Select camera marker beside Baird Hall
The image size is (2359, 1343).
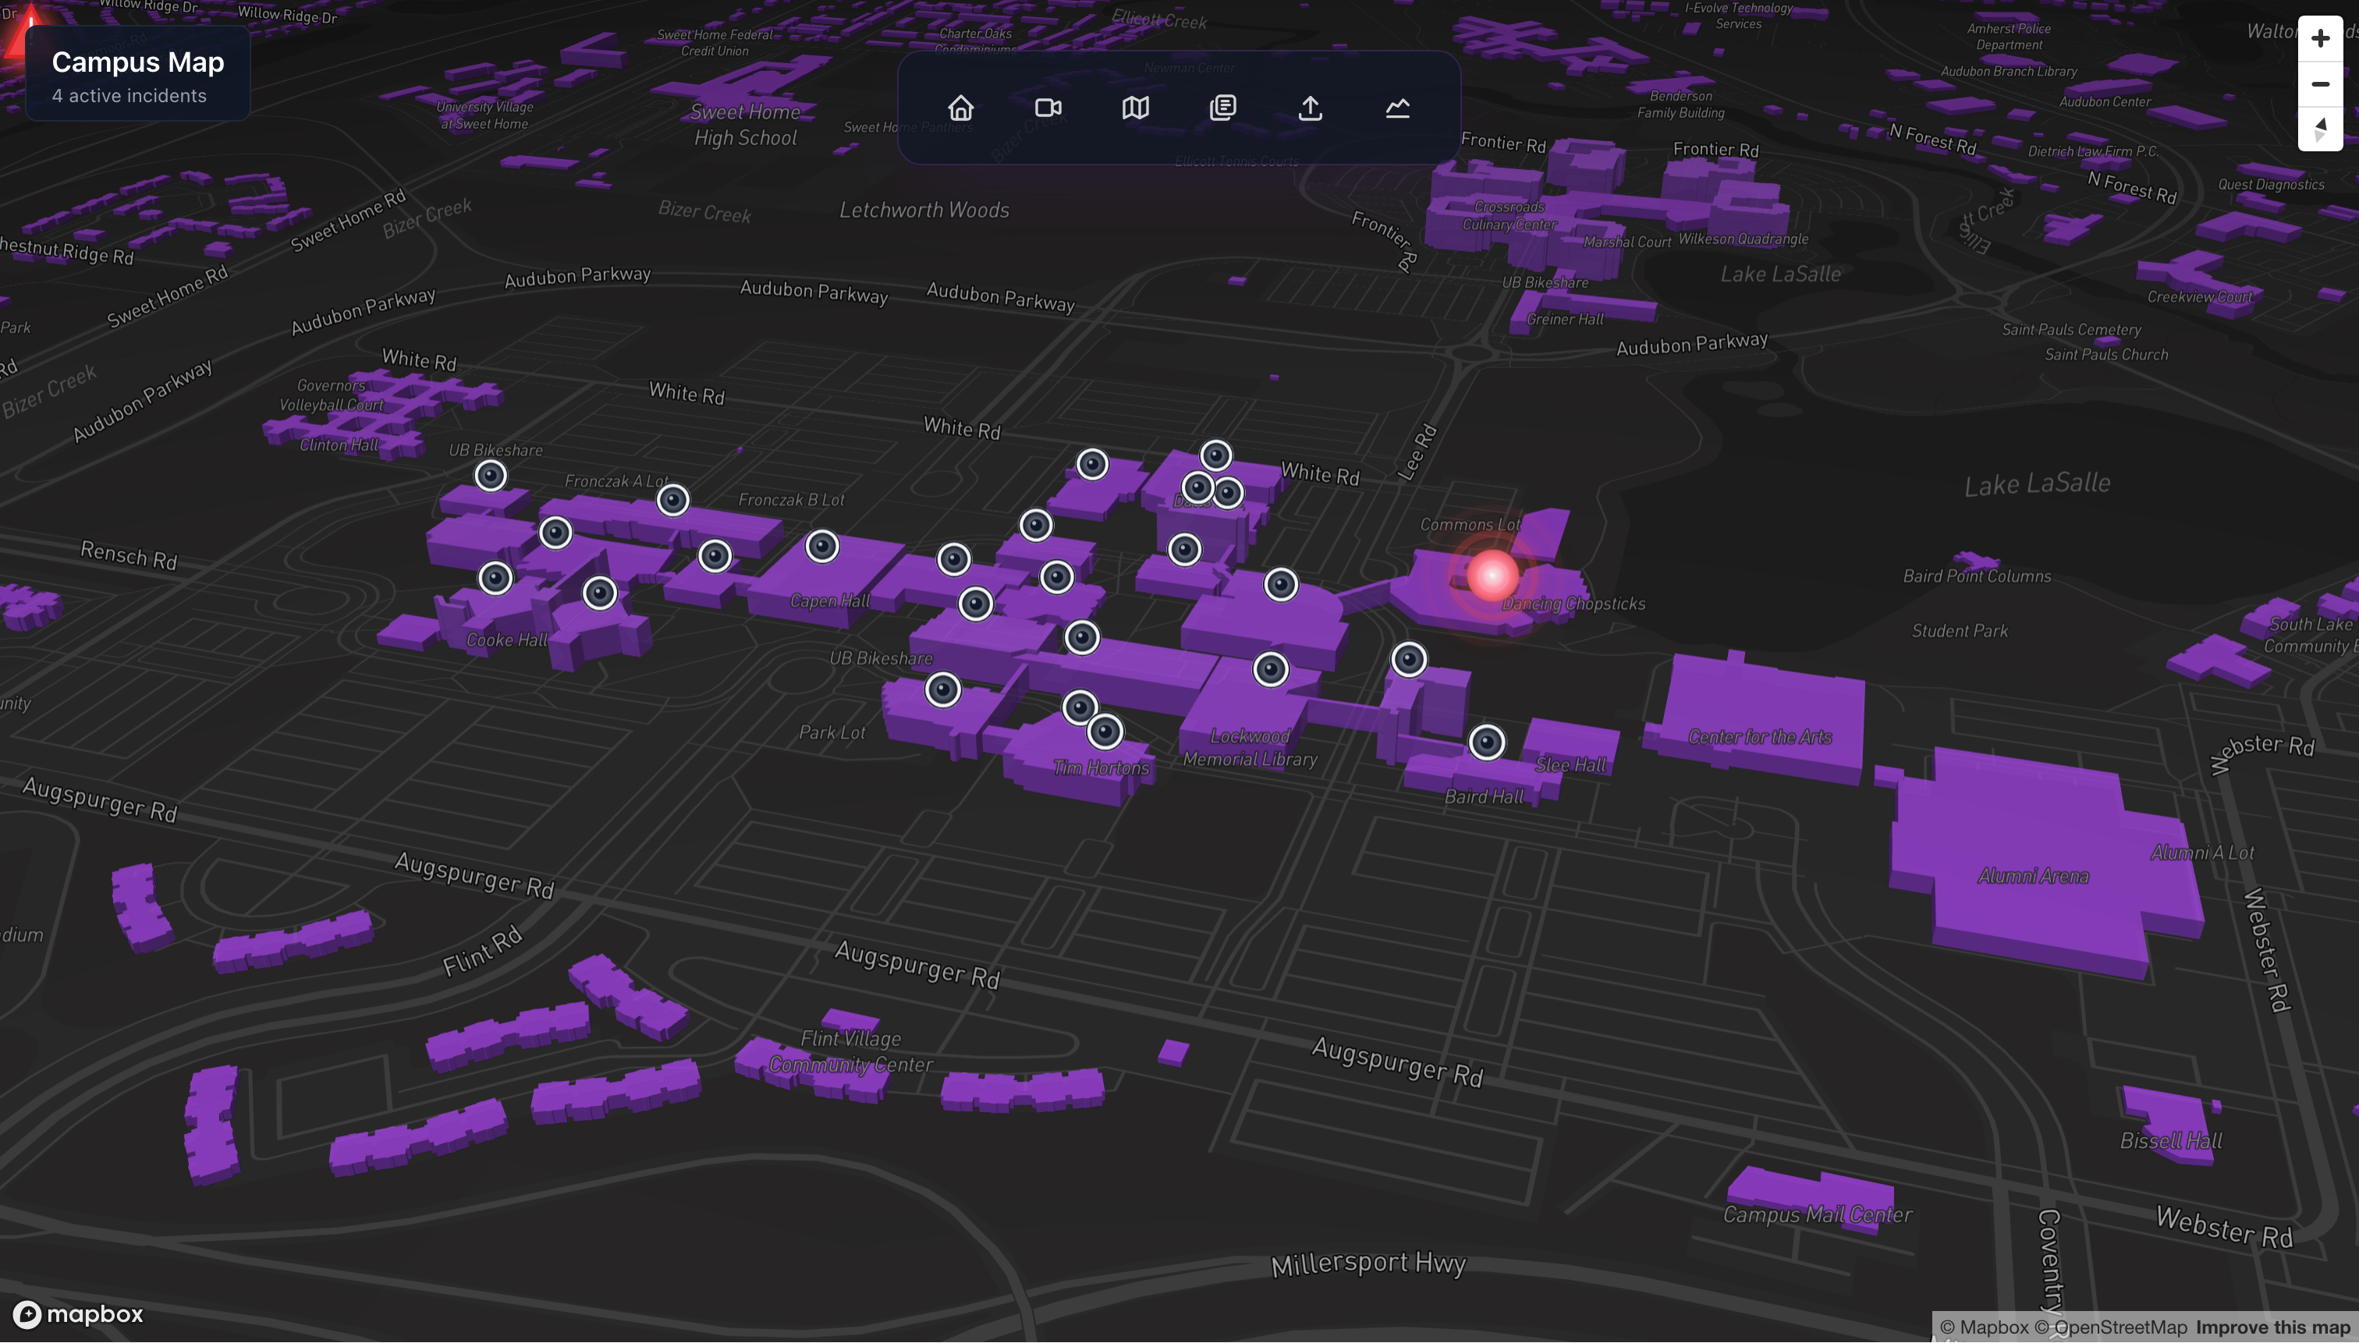click(1486, 742)
